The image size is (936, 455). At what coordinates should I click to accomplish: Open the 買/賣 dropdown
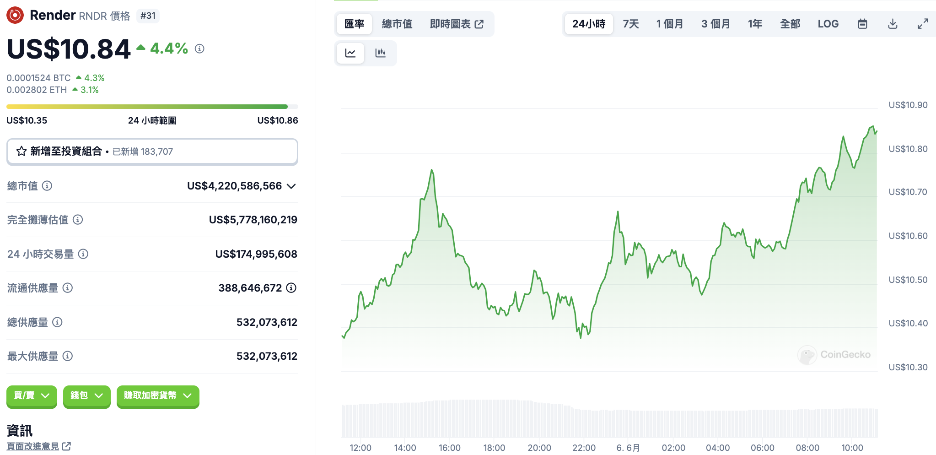[x=32, y=396]
